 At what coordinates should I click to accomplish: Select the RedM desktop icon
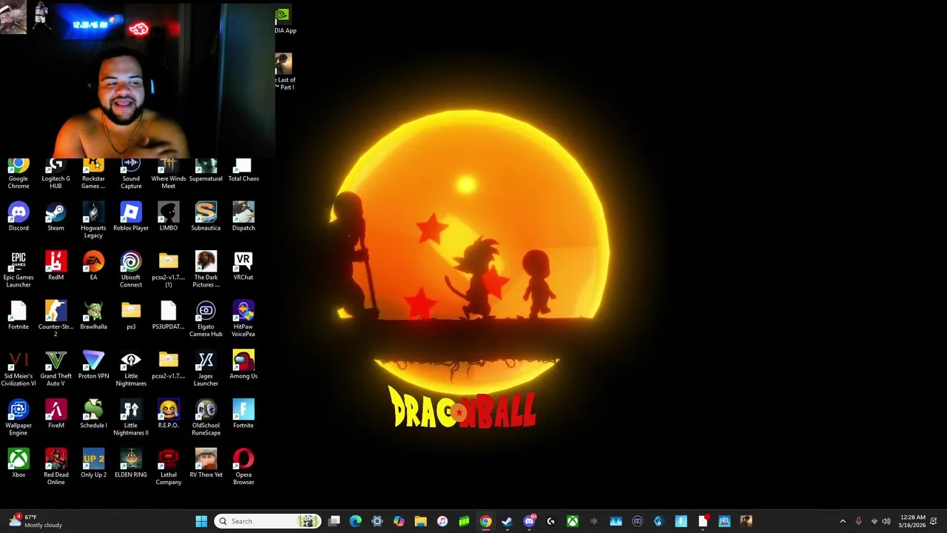click(55, 266)
